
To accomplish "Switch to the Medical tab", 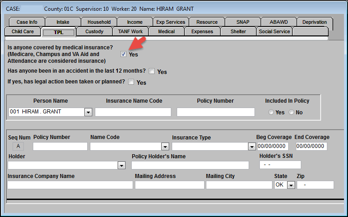I will click(x=166, y=31).
